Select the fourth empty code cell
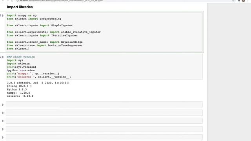This screenshot has height=141, width=251. tap(104, 129)
